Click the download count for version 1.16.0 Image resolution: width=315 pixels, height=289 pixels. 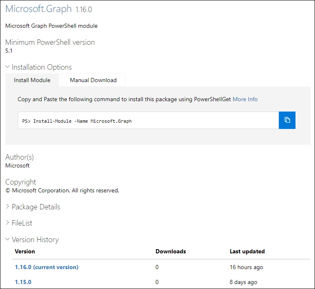(x=157, y=267)
